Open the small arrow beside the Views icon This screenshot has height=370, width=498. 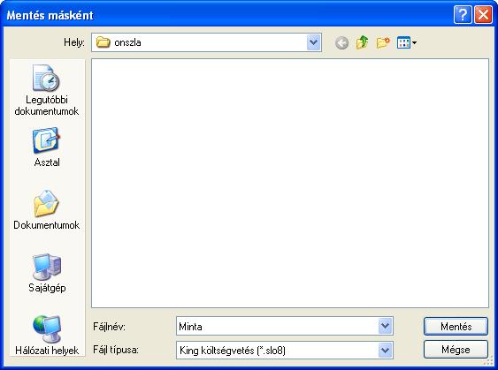click(415, 42)
